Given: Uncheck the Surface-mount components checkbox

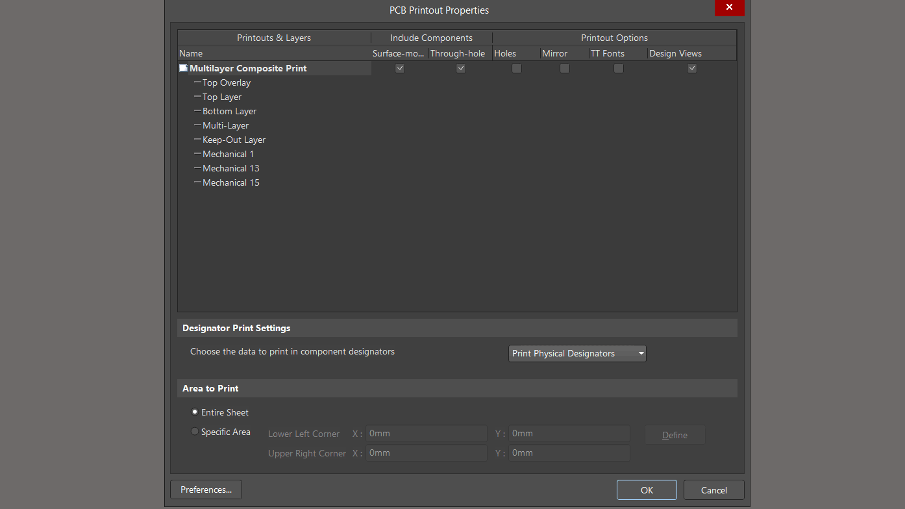Looking at the screenshot, I should pyautogui.click(x=400, y=68).
